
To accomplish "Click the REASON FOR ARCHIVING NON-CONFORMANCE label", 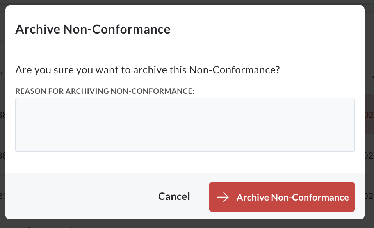I will (x=105, y=91).
